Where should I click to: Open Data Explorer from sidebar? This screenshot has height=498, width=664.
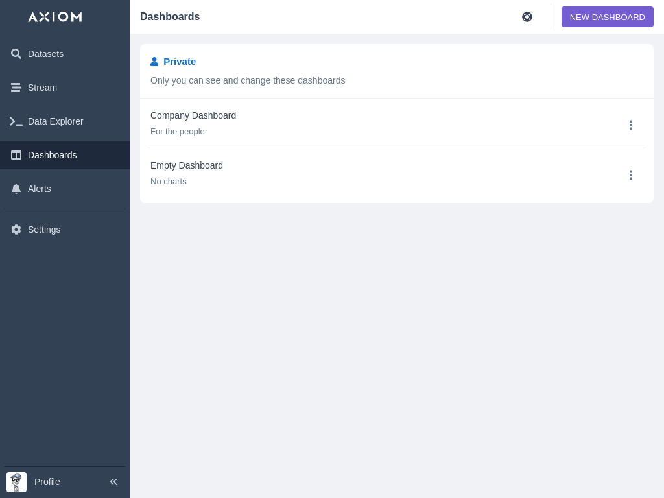(x=55, y=121)
